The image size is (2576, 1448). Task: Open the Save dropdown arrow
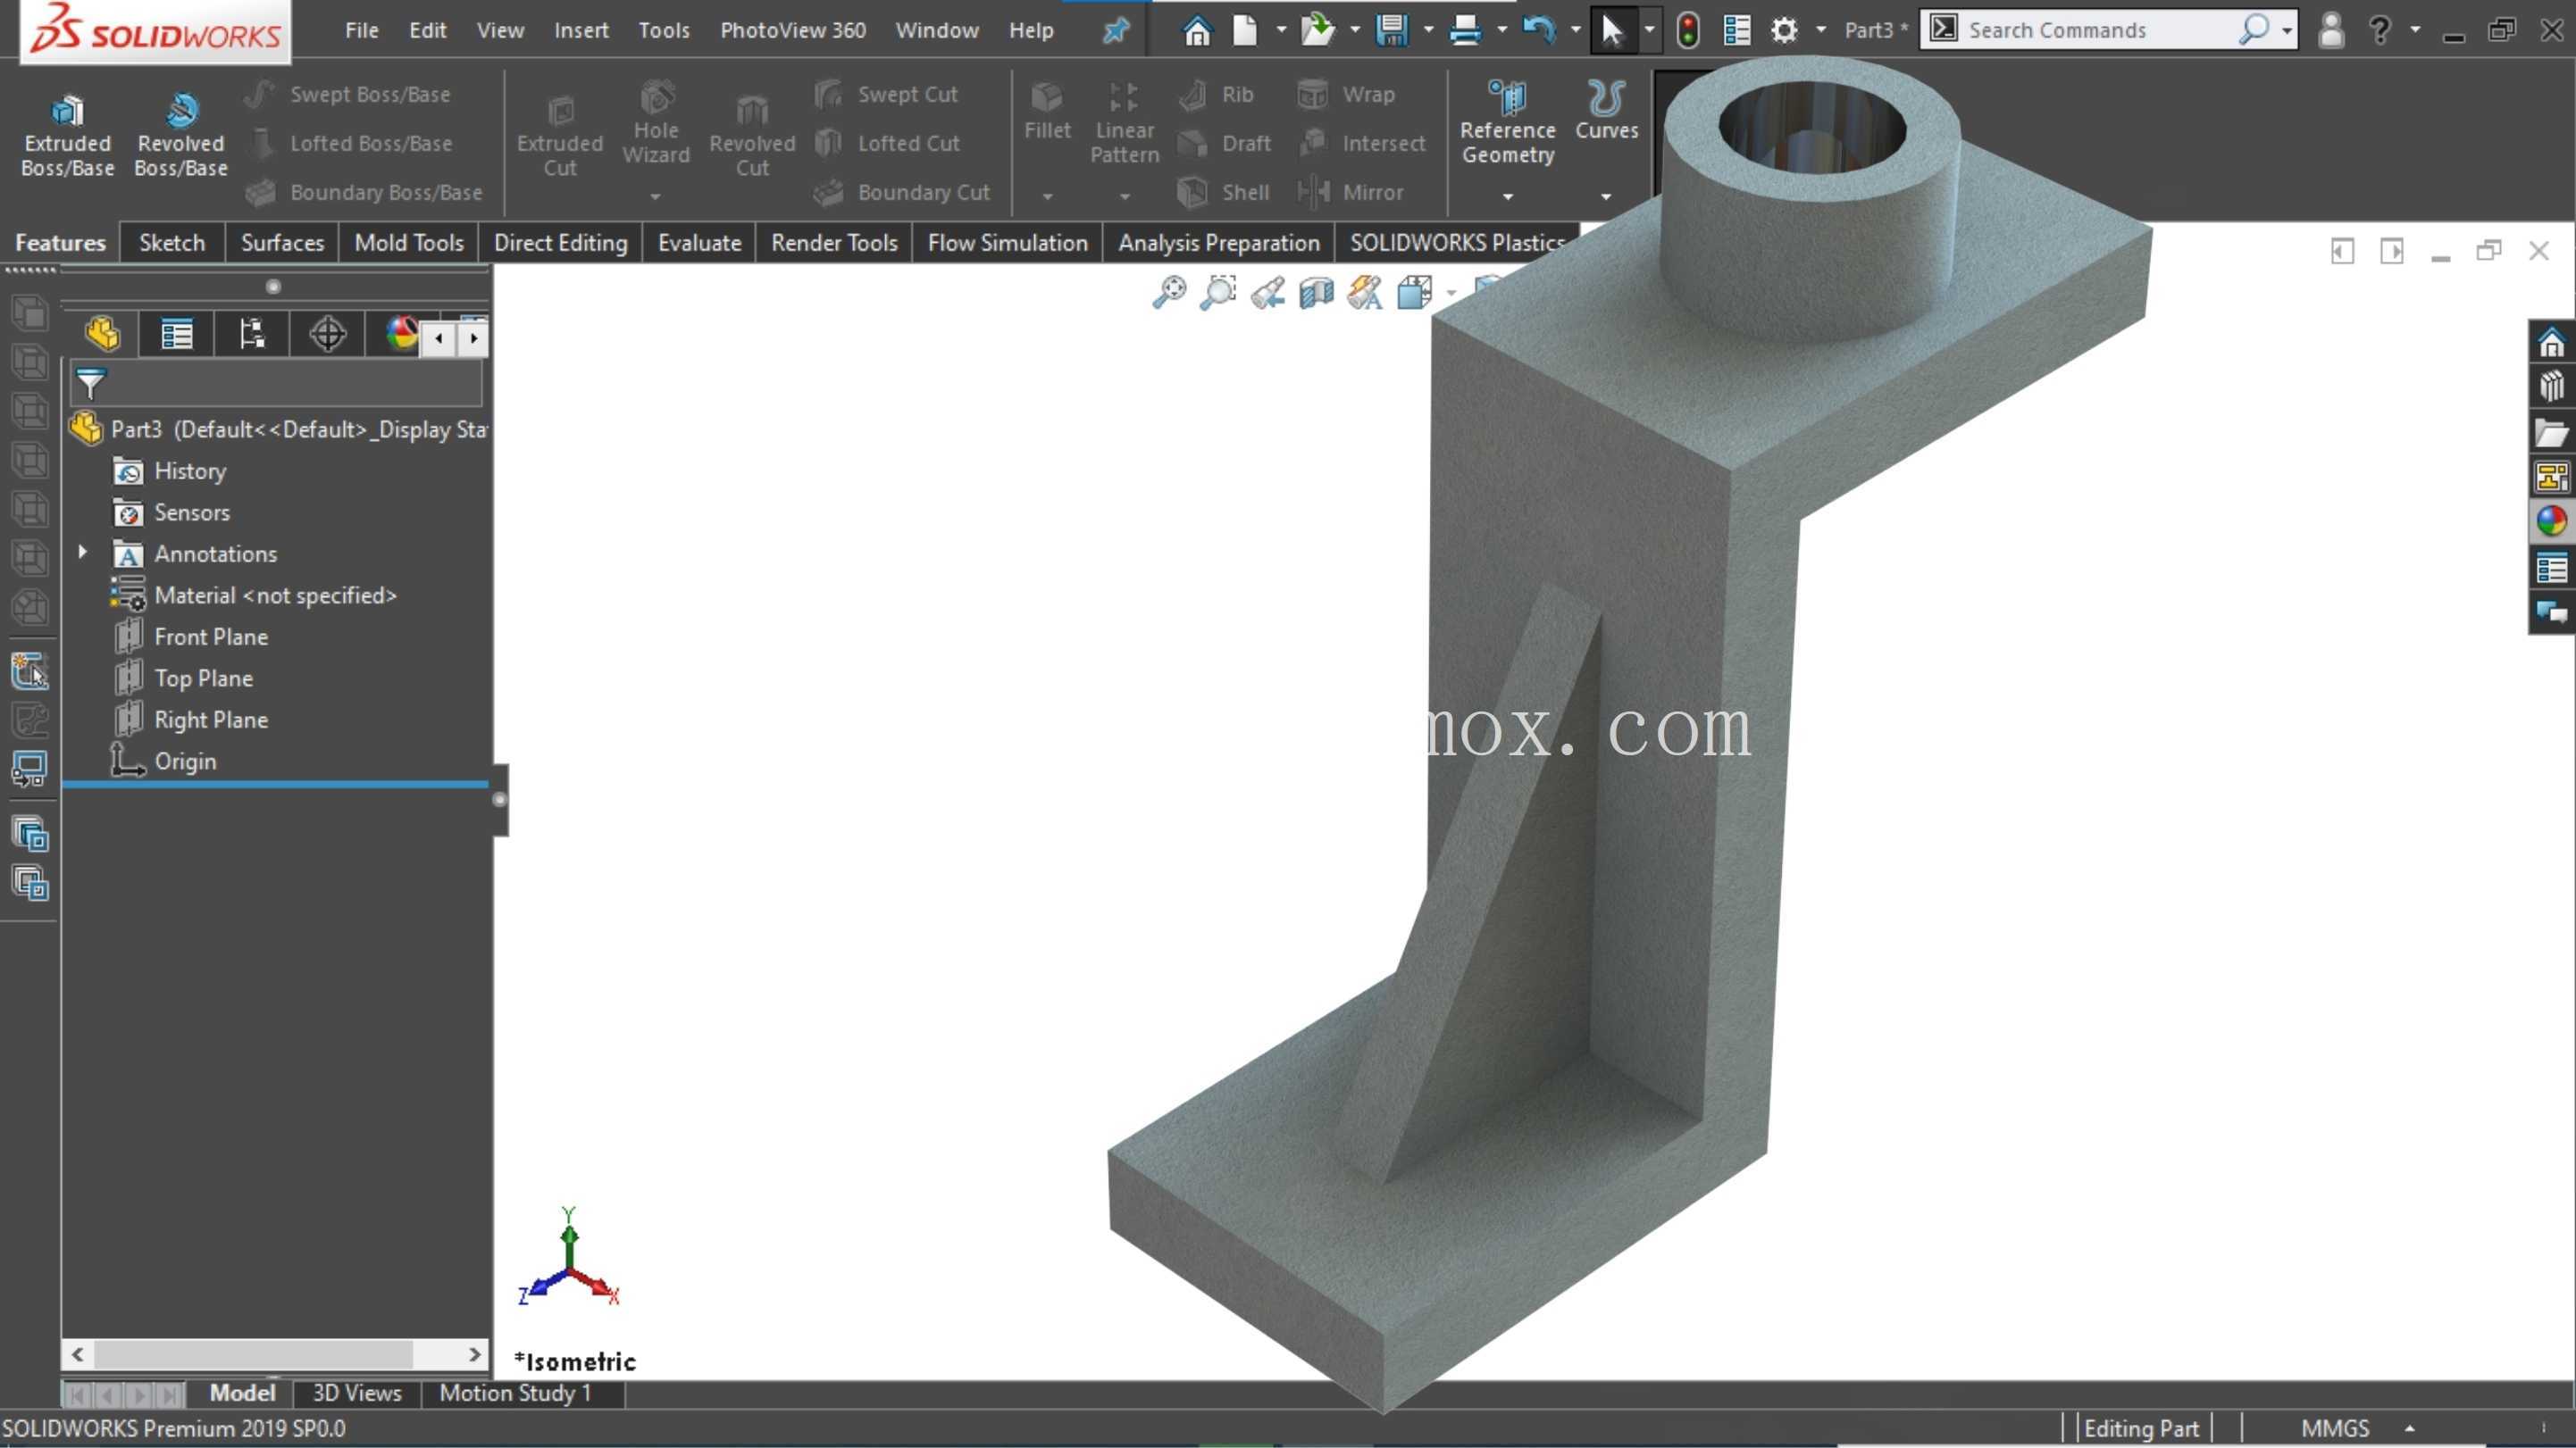point(1428,30)
